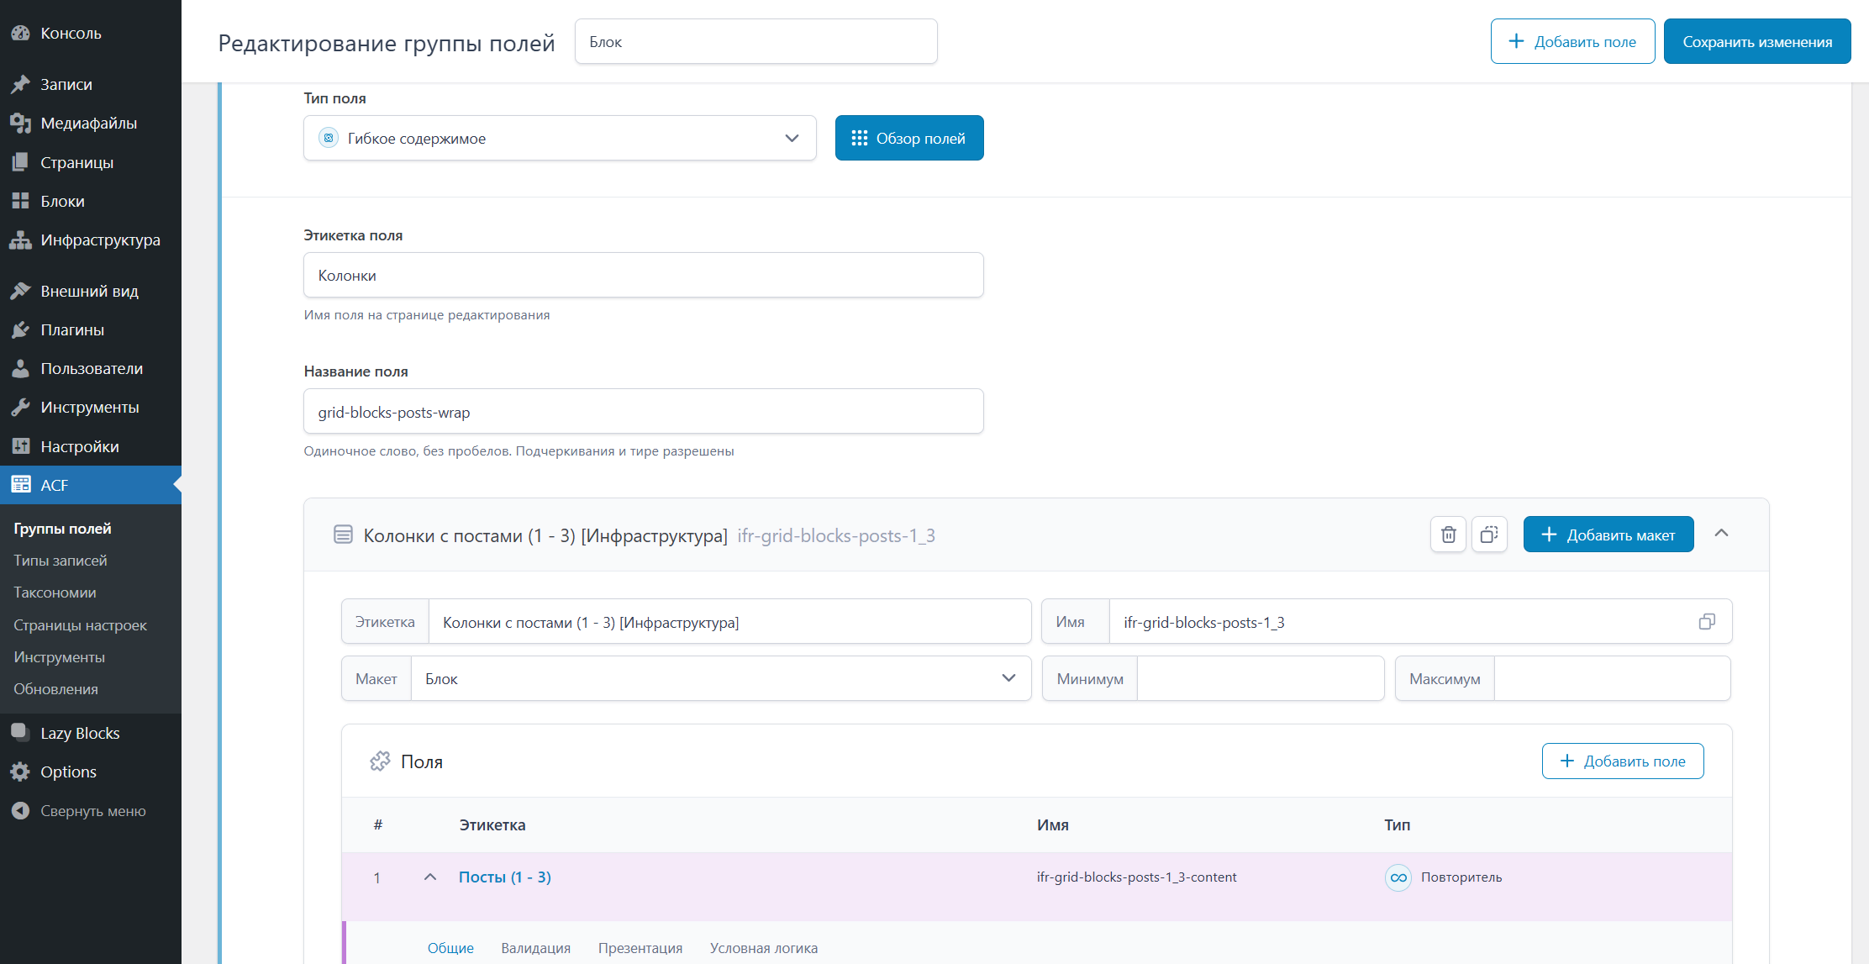Switch to Валидация tab

click(x=535, y=948)
